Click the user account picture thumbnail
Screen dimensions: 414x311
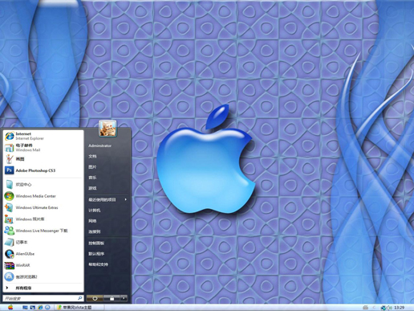click(x=108, y=129)
